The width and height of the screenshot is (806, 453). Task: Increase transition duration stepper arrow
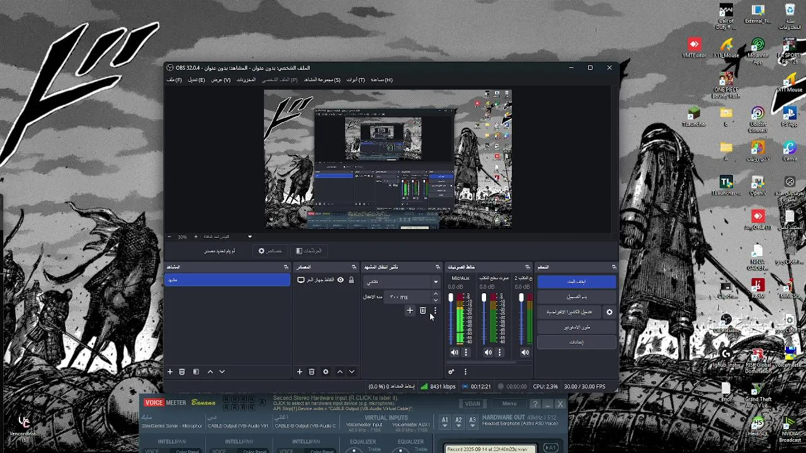click(436, 294)
